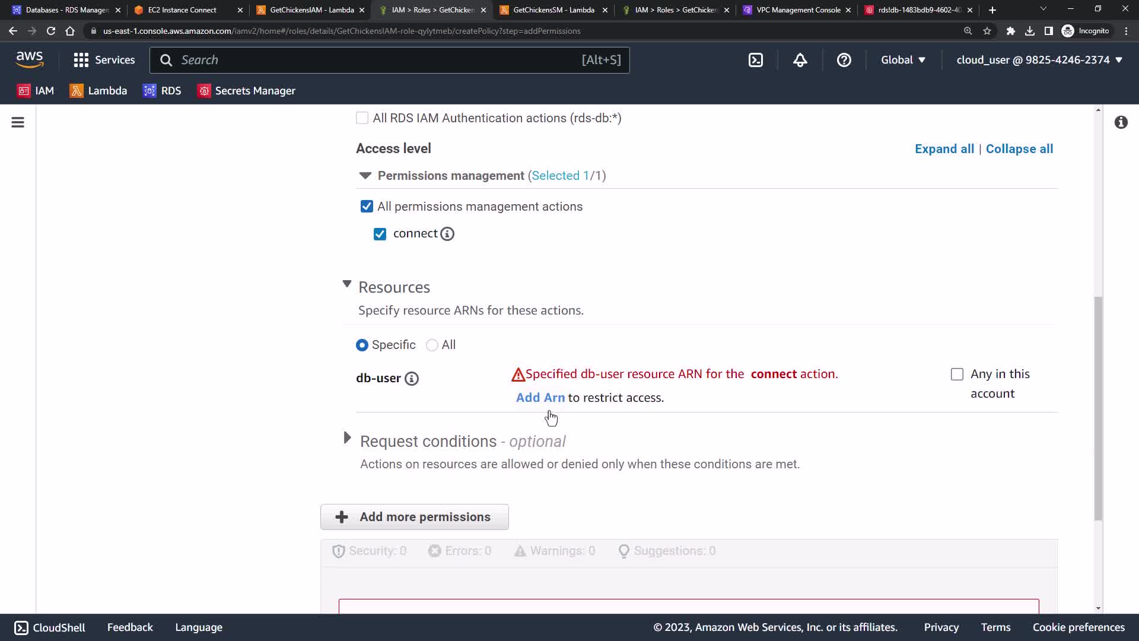Click the Add more permissions button

(414, 517)
